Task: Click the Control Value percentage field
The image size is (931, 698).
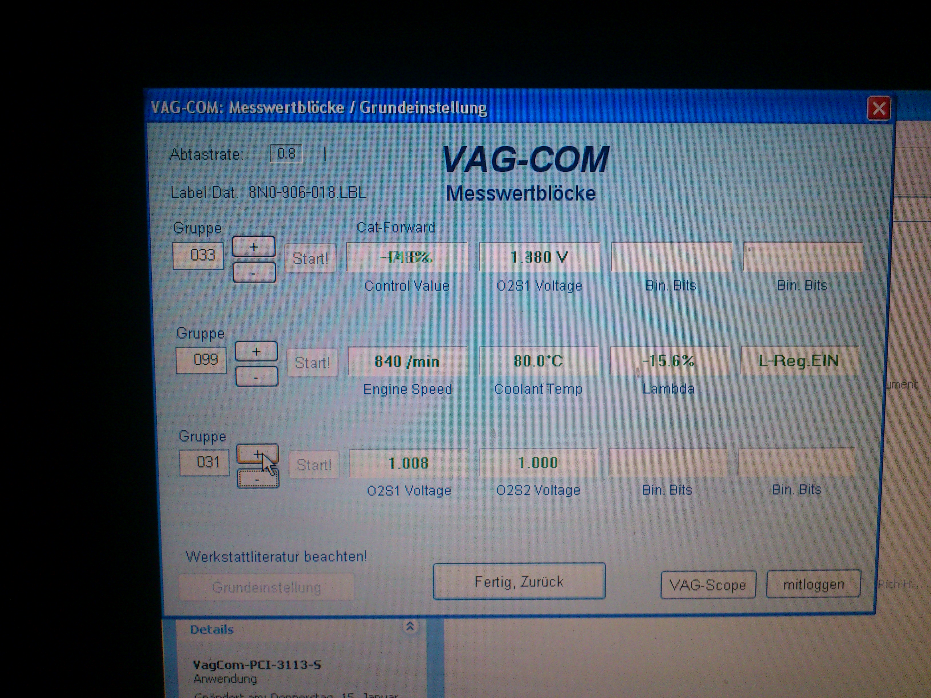Action: tap(407, 257)
